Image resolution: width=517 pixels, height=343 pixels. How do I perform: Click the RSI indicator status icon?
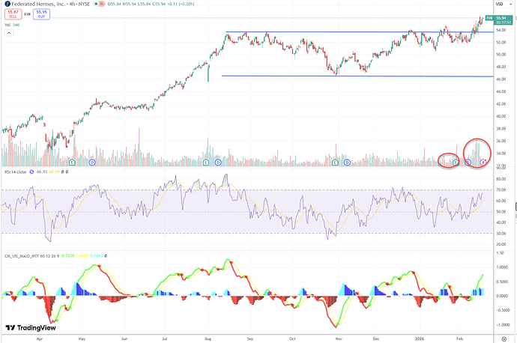tap(31, 172)
